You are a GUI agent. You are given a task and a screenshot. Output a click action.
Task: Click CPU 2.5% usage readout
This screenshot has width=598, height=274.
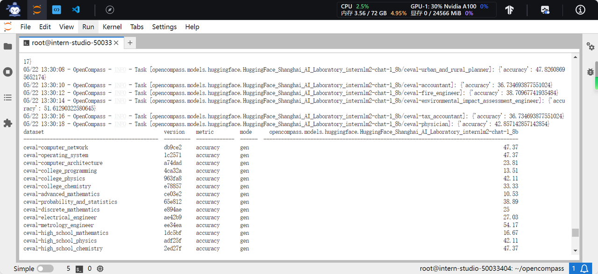(x=355, y=6)
